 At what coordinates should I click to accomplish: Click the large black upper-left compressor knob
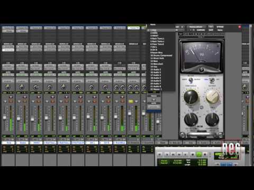point(191,97)
